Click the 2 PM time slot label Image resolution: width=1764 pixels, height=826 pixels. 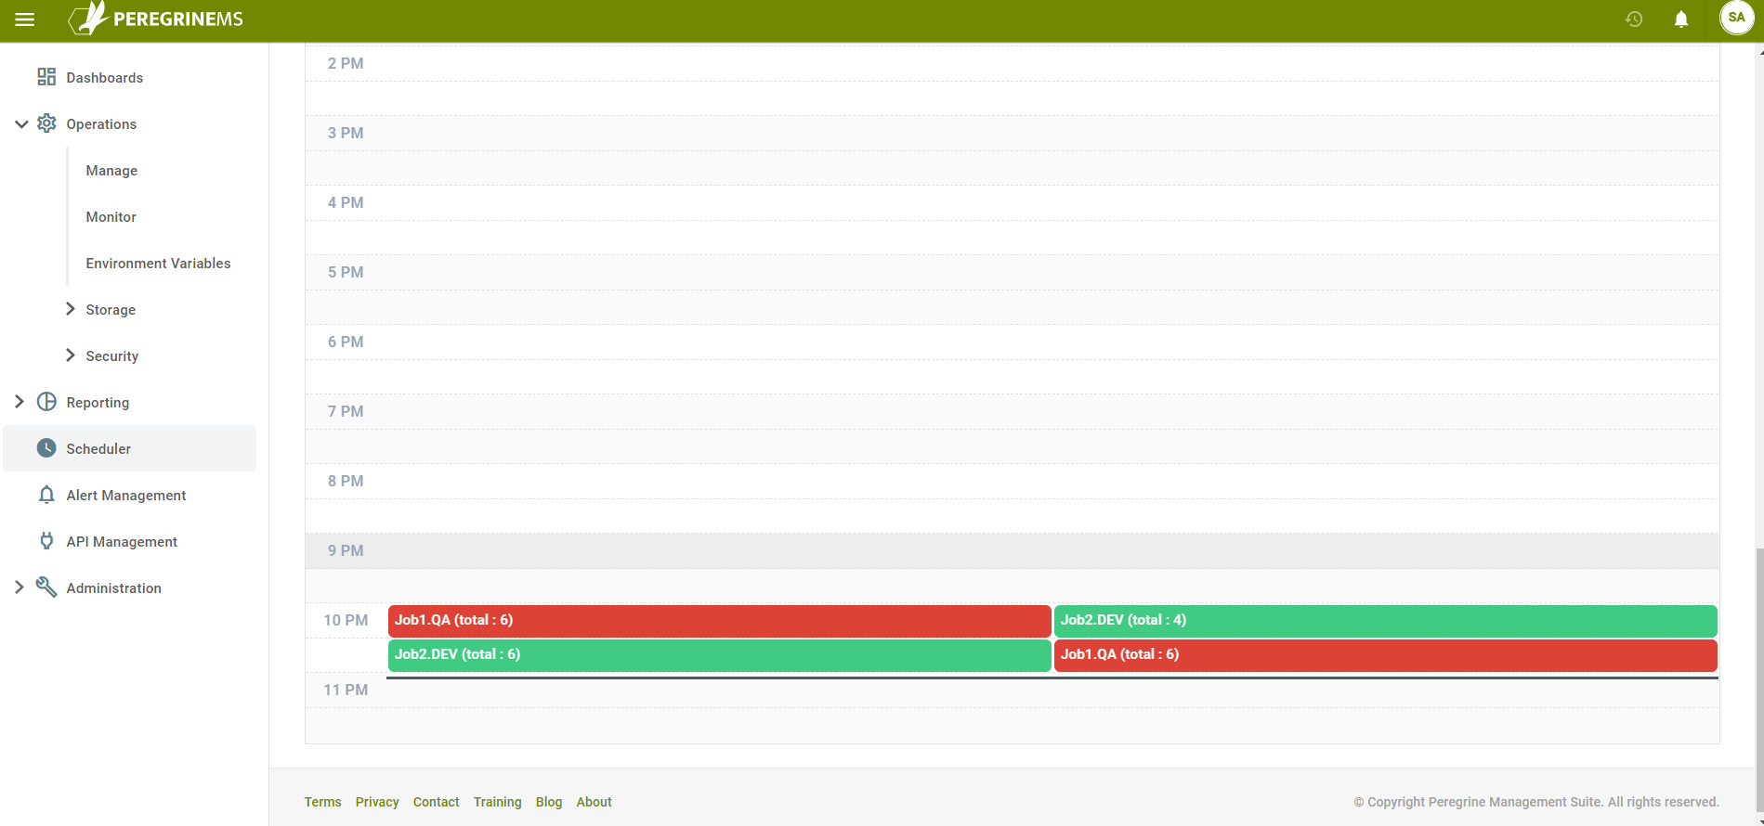coord(346,63)
